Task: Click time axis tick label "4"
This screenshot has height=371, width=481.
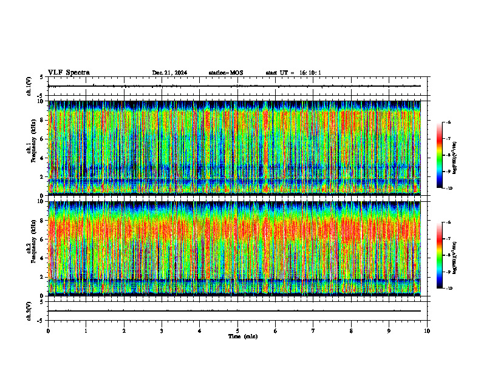Action: point(199,331)
